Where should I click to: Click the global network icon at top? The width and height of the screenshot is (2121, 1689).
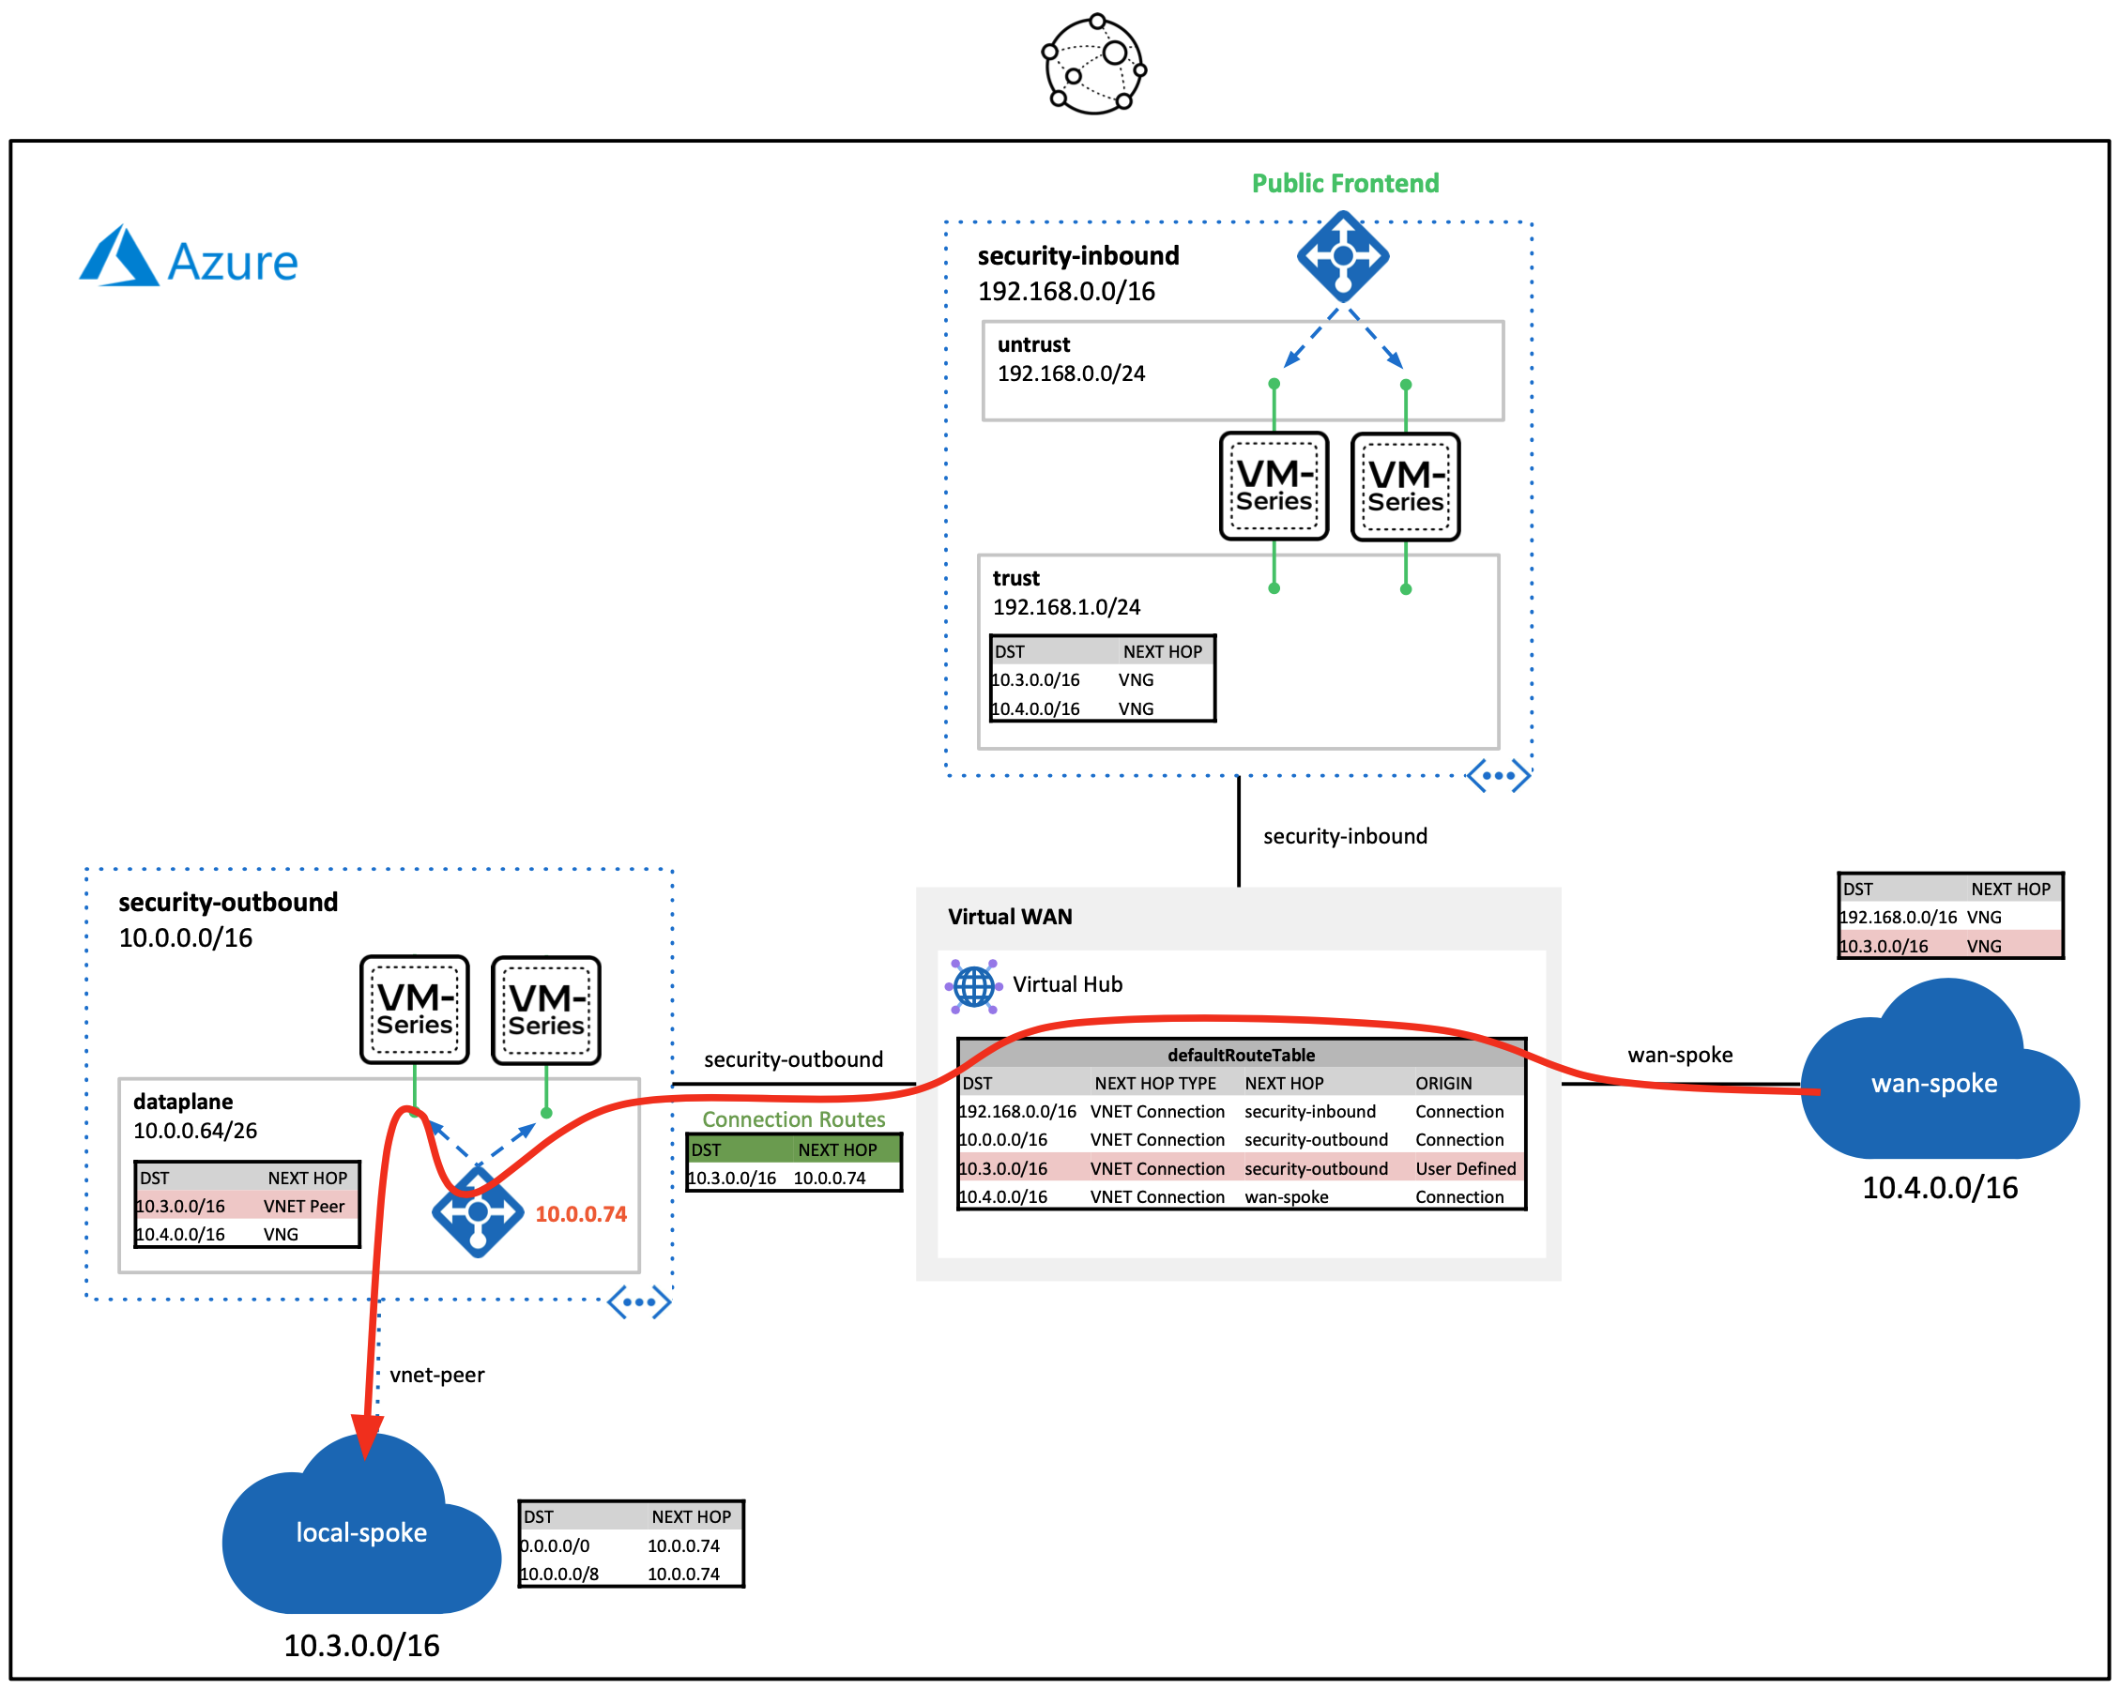[x=1094, y=64]
